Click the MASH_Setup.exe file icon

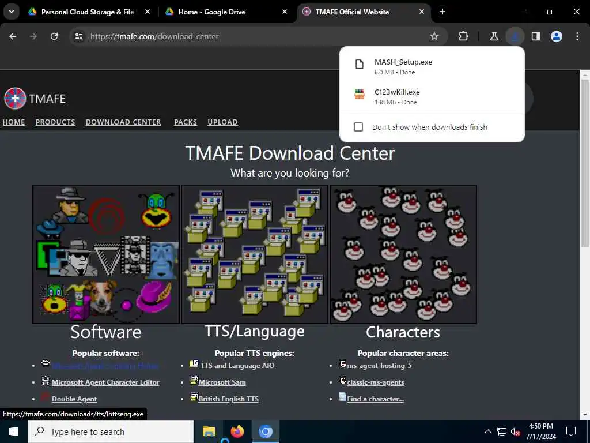coord(360,65)
